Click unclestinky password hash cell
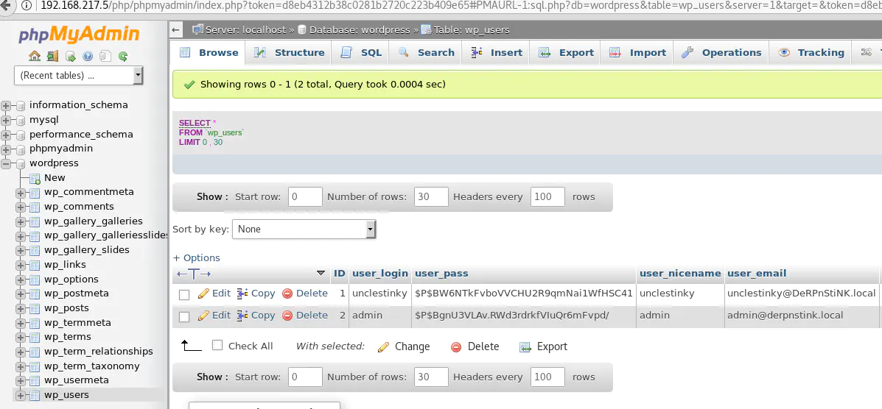 click(524, 294)
